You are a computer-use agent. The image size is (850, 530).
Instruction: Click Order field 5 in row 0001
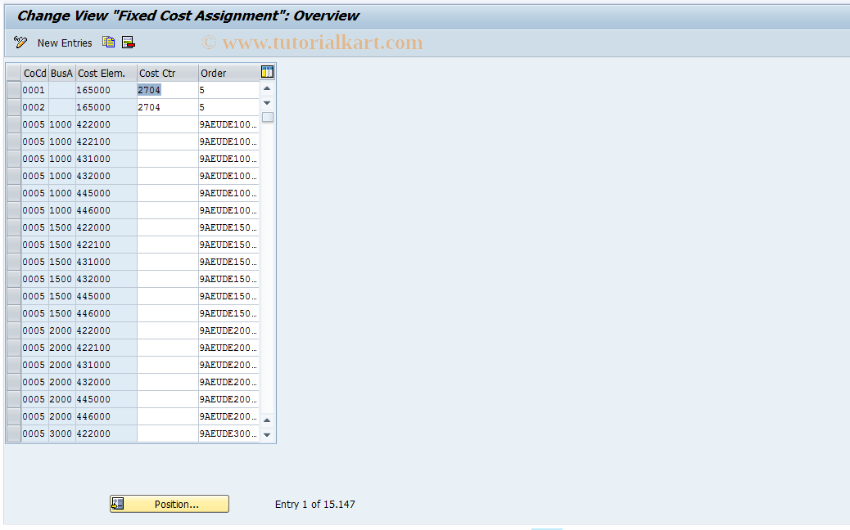click(x=228, y=90)
